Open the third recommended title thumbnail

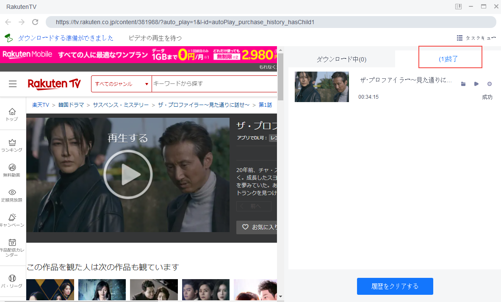[154, 290]
